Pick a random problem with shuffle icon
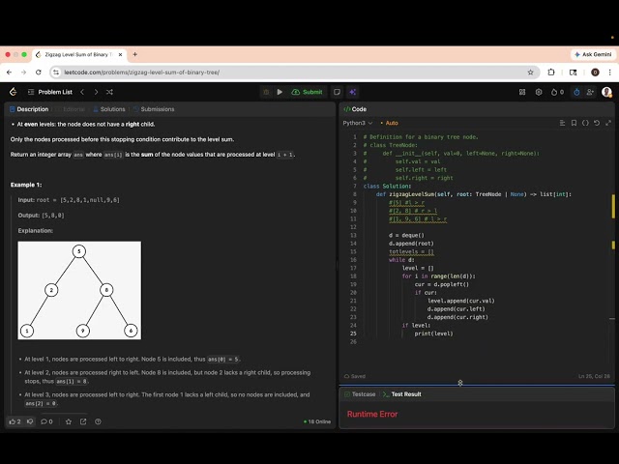This screenshot has height=464, width=619. click(109, 92)
